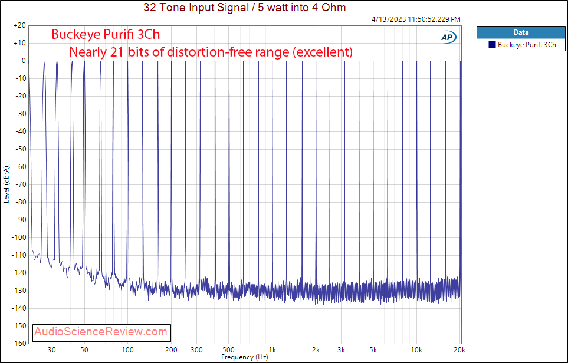Click the -90 y-axis tick label
Screen dimensions: 568x363
coord(20,220)
